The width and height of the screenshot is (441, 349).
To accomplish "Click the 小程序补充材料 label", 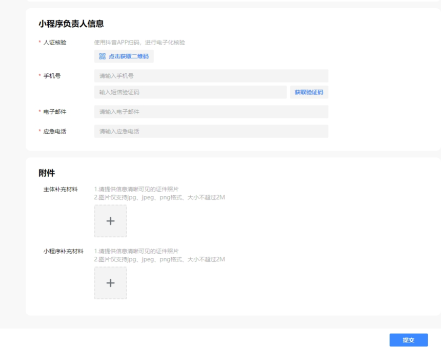I will [63, 251].
